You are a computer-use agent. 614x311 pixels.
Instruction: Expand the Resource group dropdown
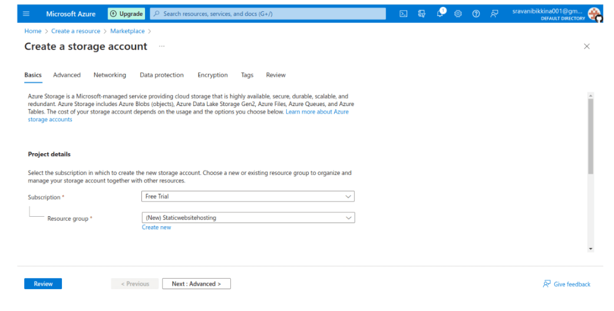(x=248, y=217)
